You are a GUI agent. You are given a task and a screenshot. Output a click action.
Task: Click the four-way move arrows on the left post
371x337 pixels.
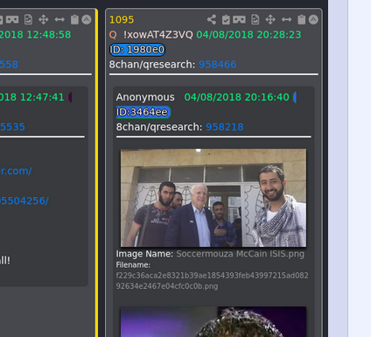[x=44, y=19]
